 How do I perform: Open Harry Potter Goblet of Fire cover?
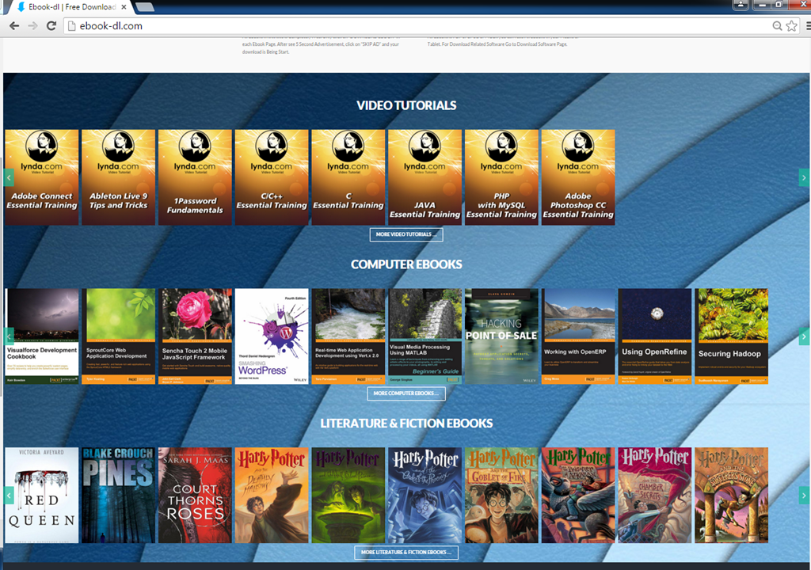coord(501,495)
